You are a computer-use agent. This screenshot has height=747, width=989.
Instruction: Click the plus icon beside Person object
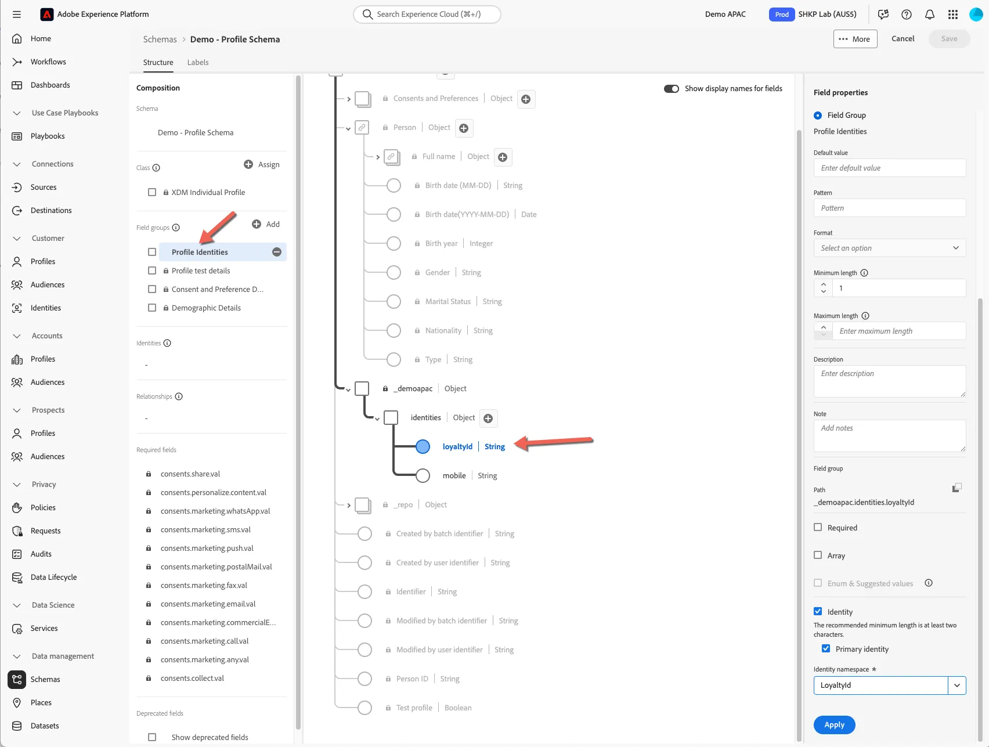point(464,128)
